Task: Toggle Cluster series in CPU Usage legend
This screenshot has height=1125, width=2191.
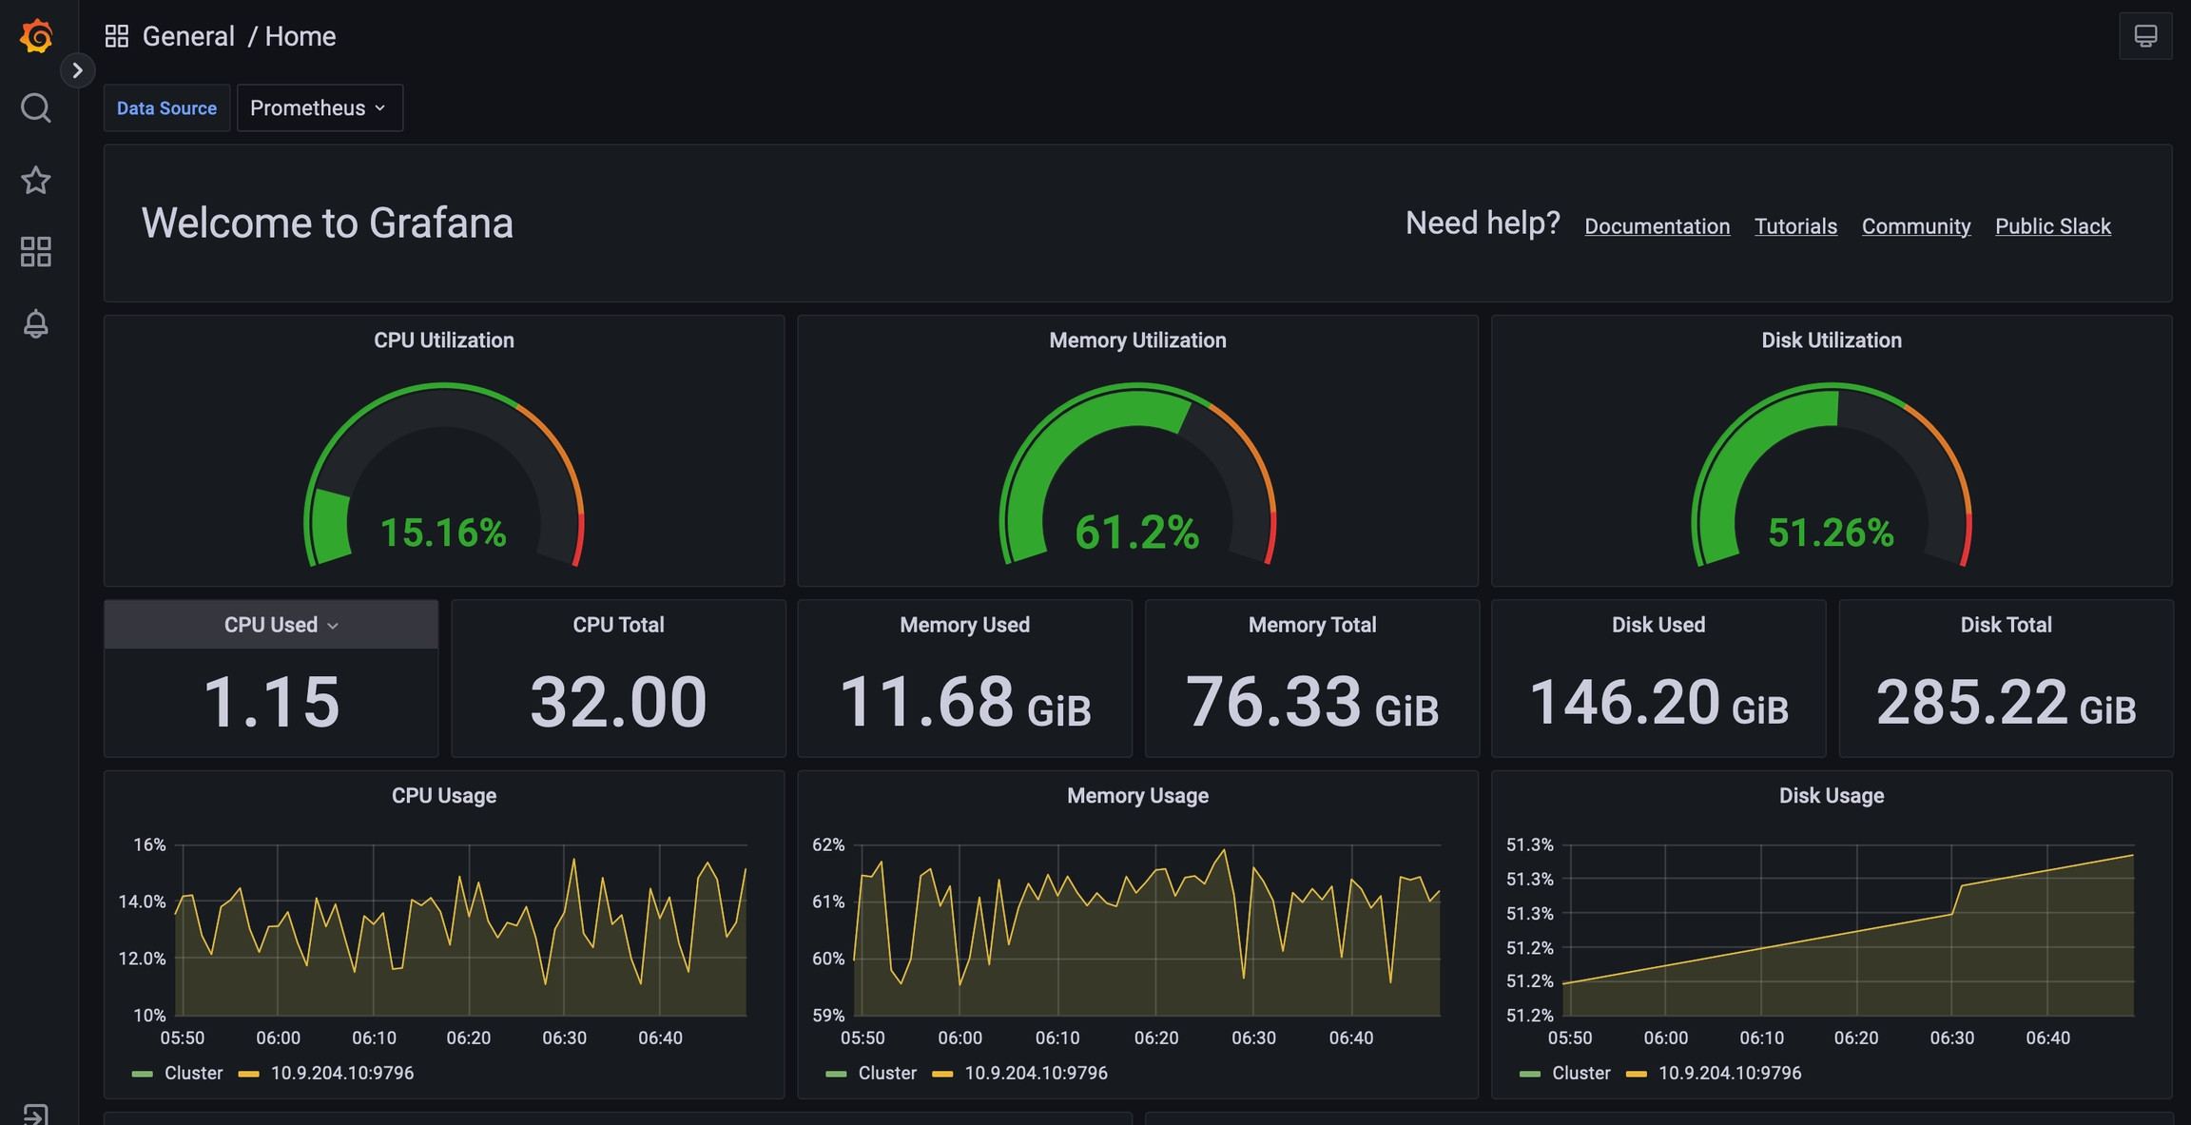Action: (193, 1073)
